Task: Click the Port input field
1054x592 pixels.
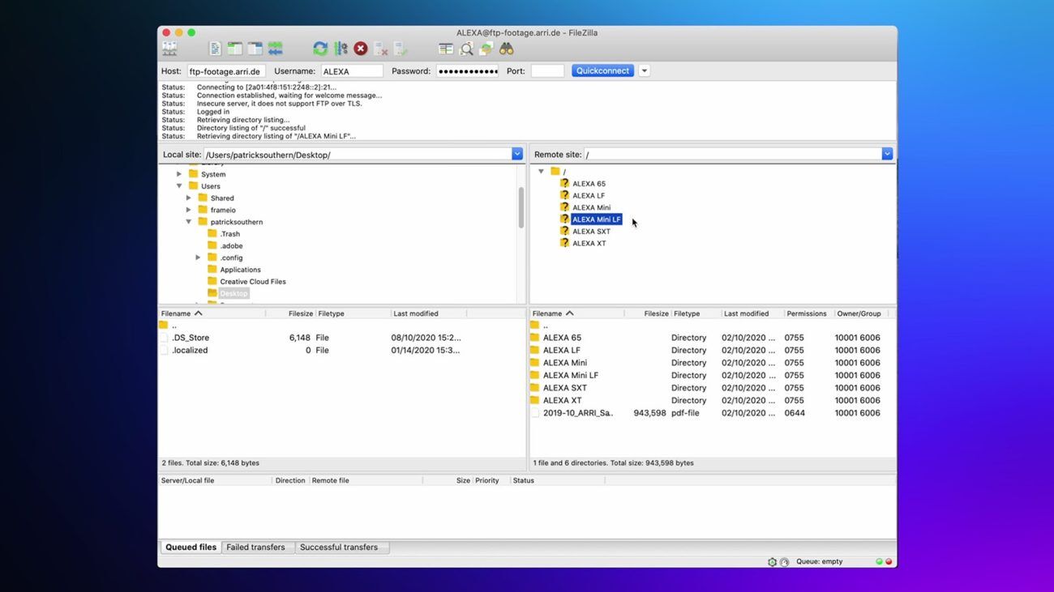Action: click(x=547, y=71)
